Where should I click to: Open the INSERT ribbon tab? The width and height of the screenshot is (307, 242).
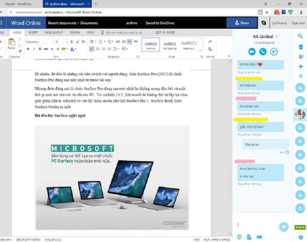point(33,33)
